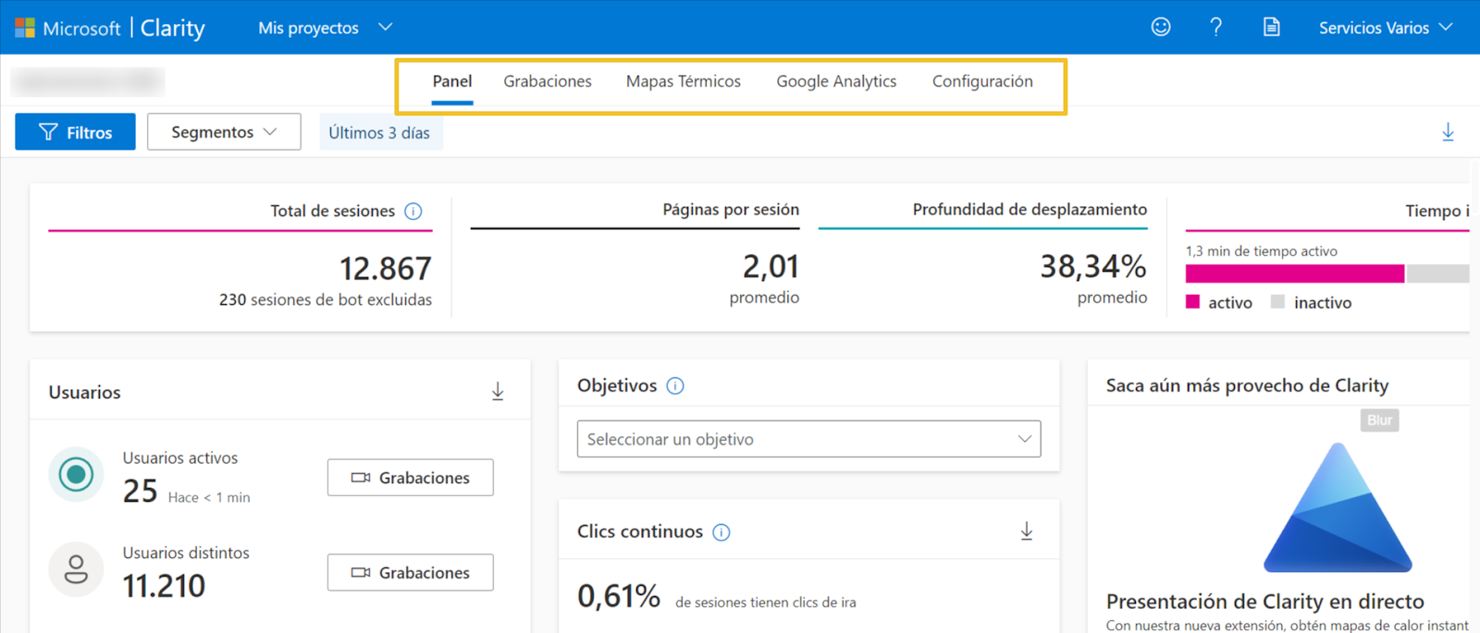This screenshot has width=1480, height=633.
Task: Click the Blur tag on promo card
Action: click(x=1379, y=420)
